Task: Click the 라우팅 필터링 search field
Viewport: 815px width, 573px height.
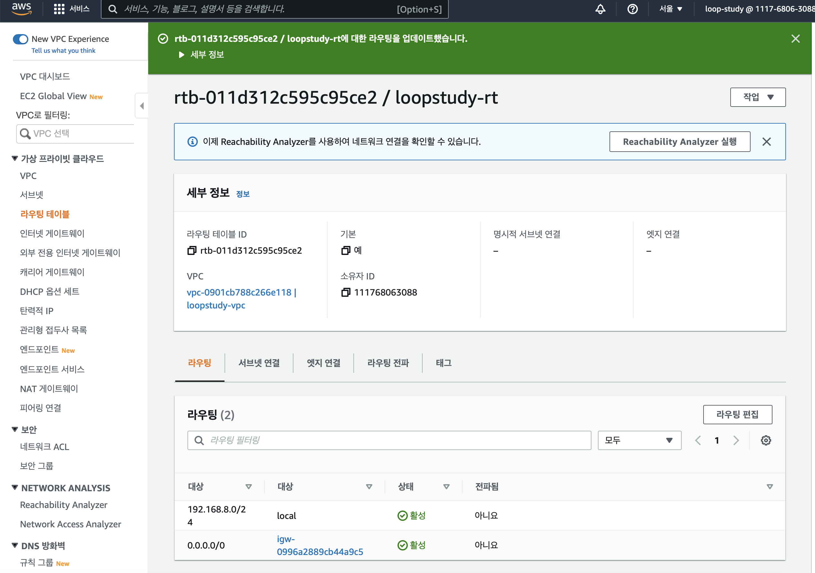Action: (389, 440)
